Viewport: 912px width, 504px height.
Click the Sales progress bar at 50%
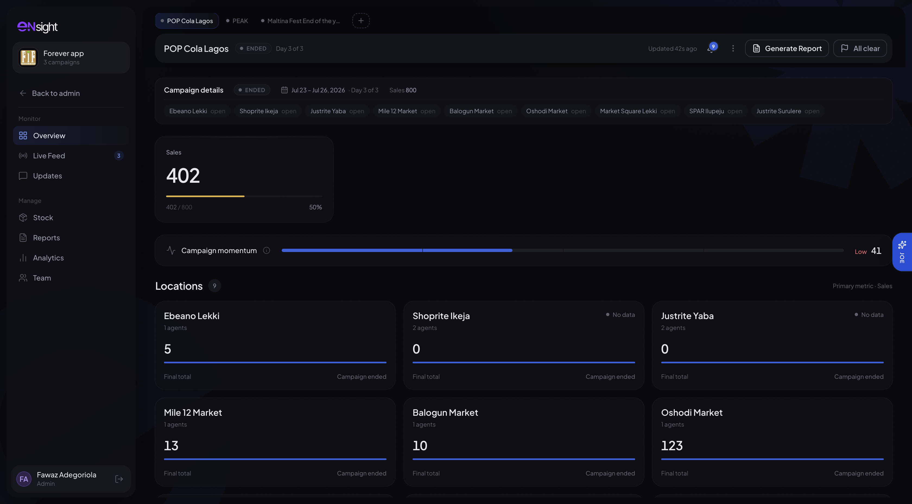click(x=244, y=196)
